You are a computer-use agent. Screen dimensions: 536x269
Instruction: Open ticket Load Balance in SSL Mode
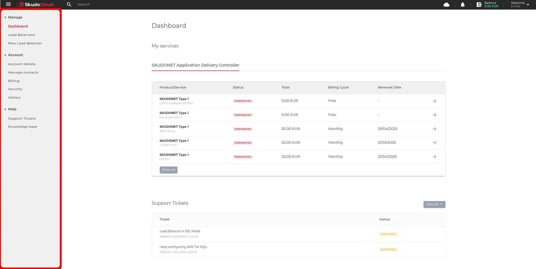click(x=180, y=231)
